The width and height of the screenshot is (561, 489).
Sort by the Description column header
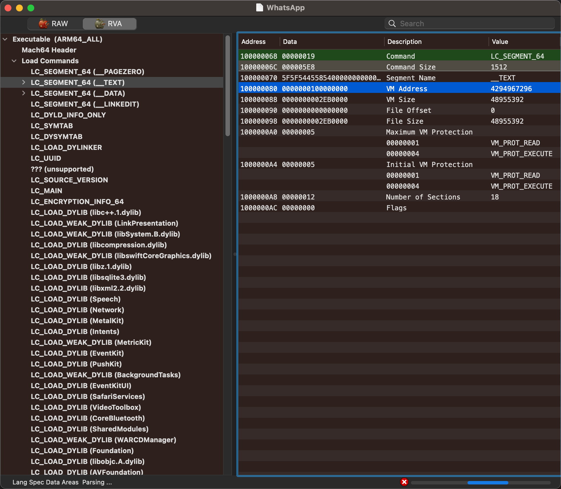point(436,42)
